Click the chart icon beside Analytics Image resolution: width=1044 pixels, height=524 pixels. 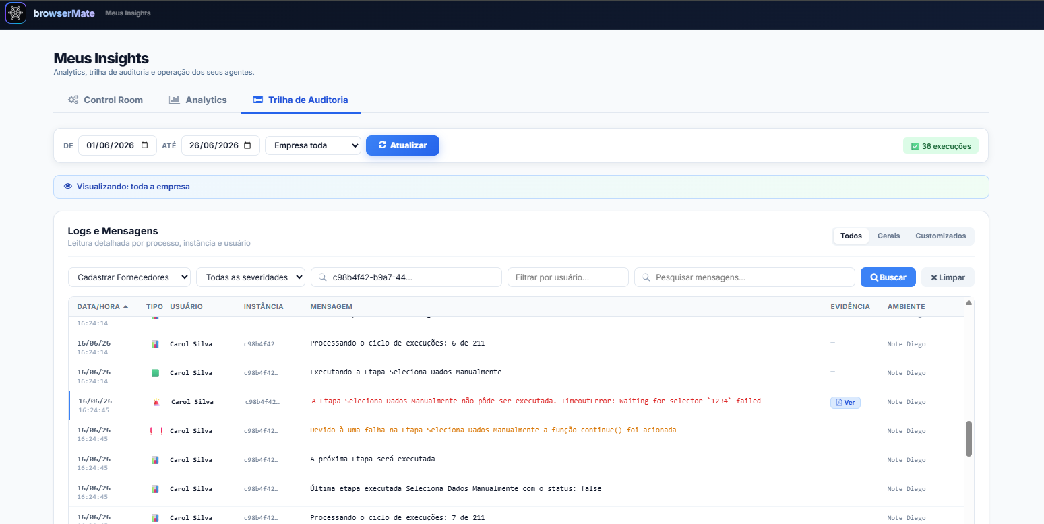[174, 100]
